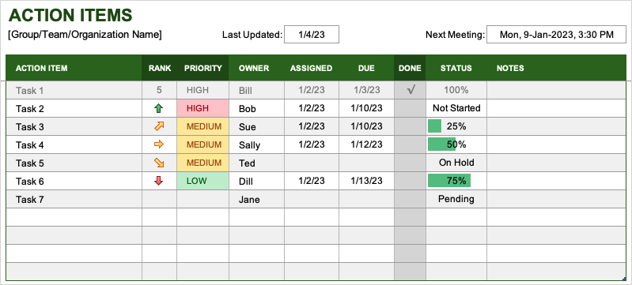632x285 pixels.
Task: Select the Not Started status cell
Action: (456, 108)
